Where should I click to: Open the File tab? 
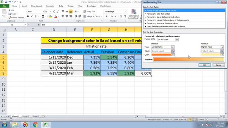[5, 6]
